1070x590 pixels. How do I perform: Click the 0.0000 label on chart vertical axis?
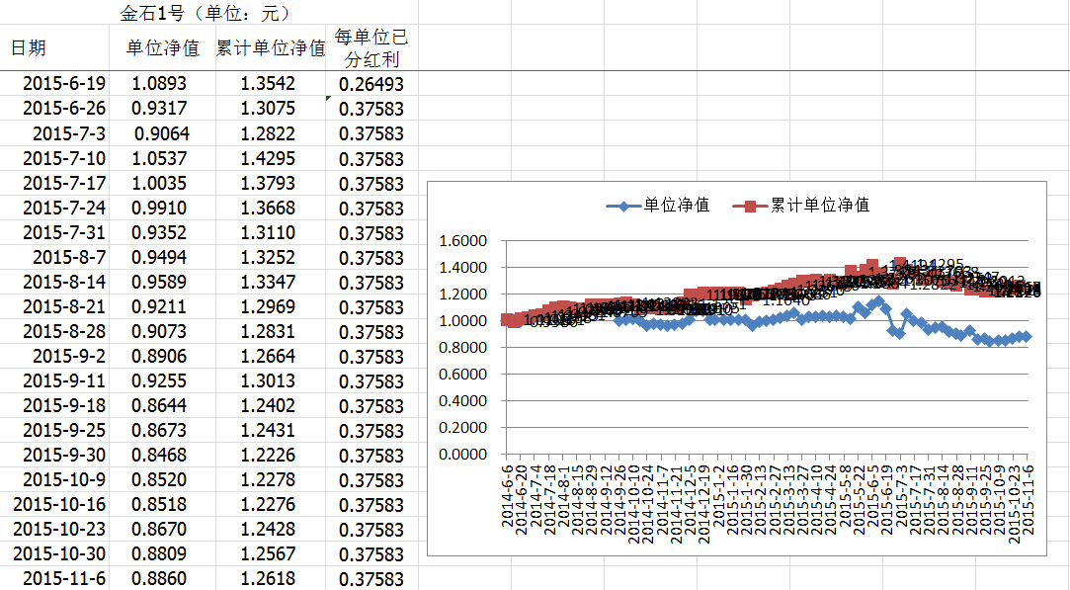point(462,455)
